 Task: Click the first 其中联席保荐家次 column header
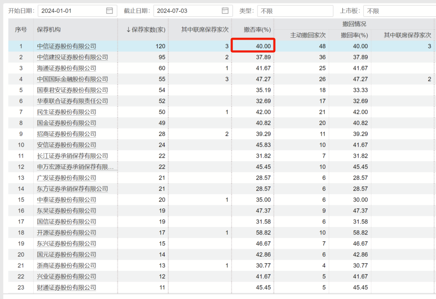click(205, 30)
